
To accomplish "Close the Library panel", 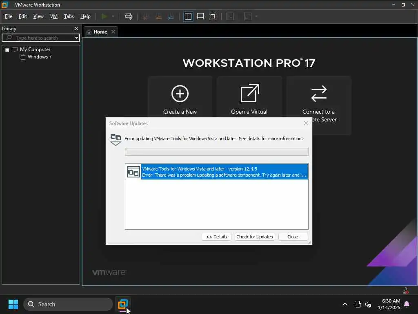I will tap(76, 29).
